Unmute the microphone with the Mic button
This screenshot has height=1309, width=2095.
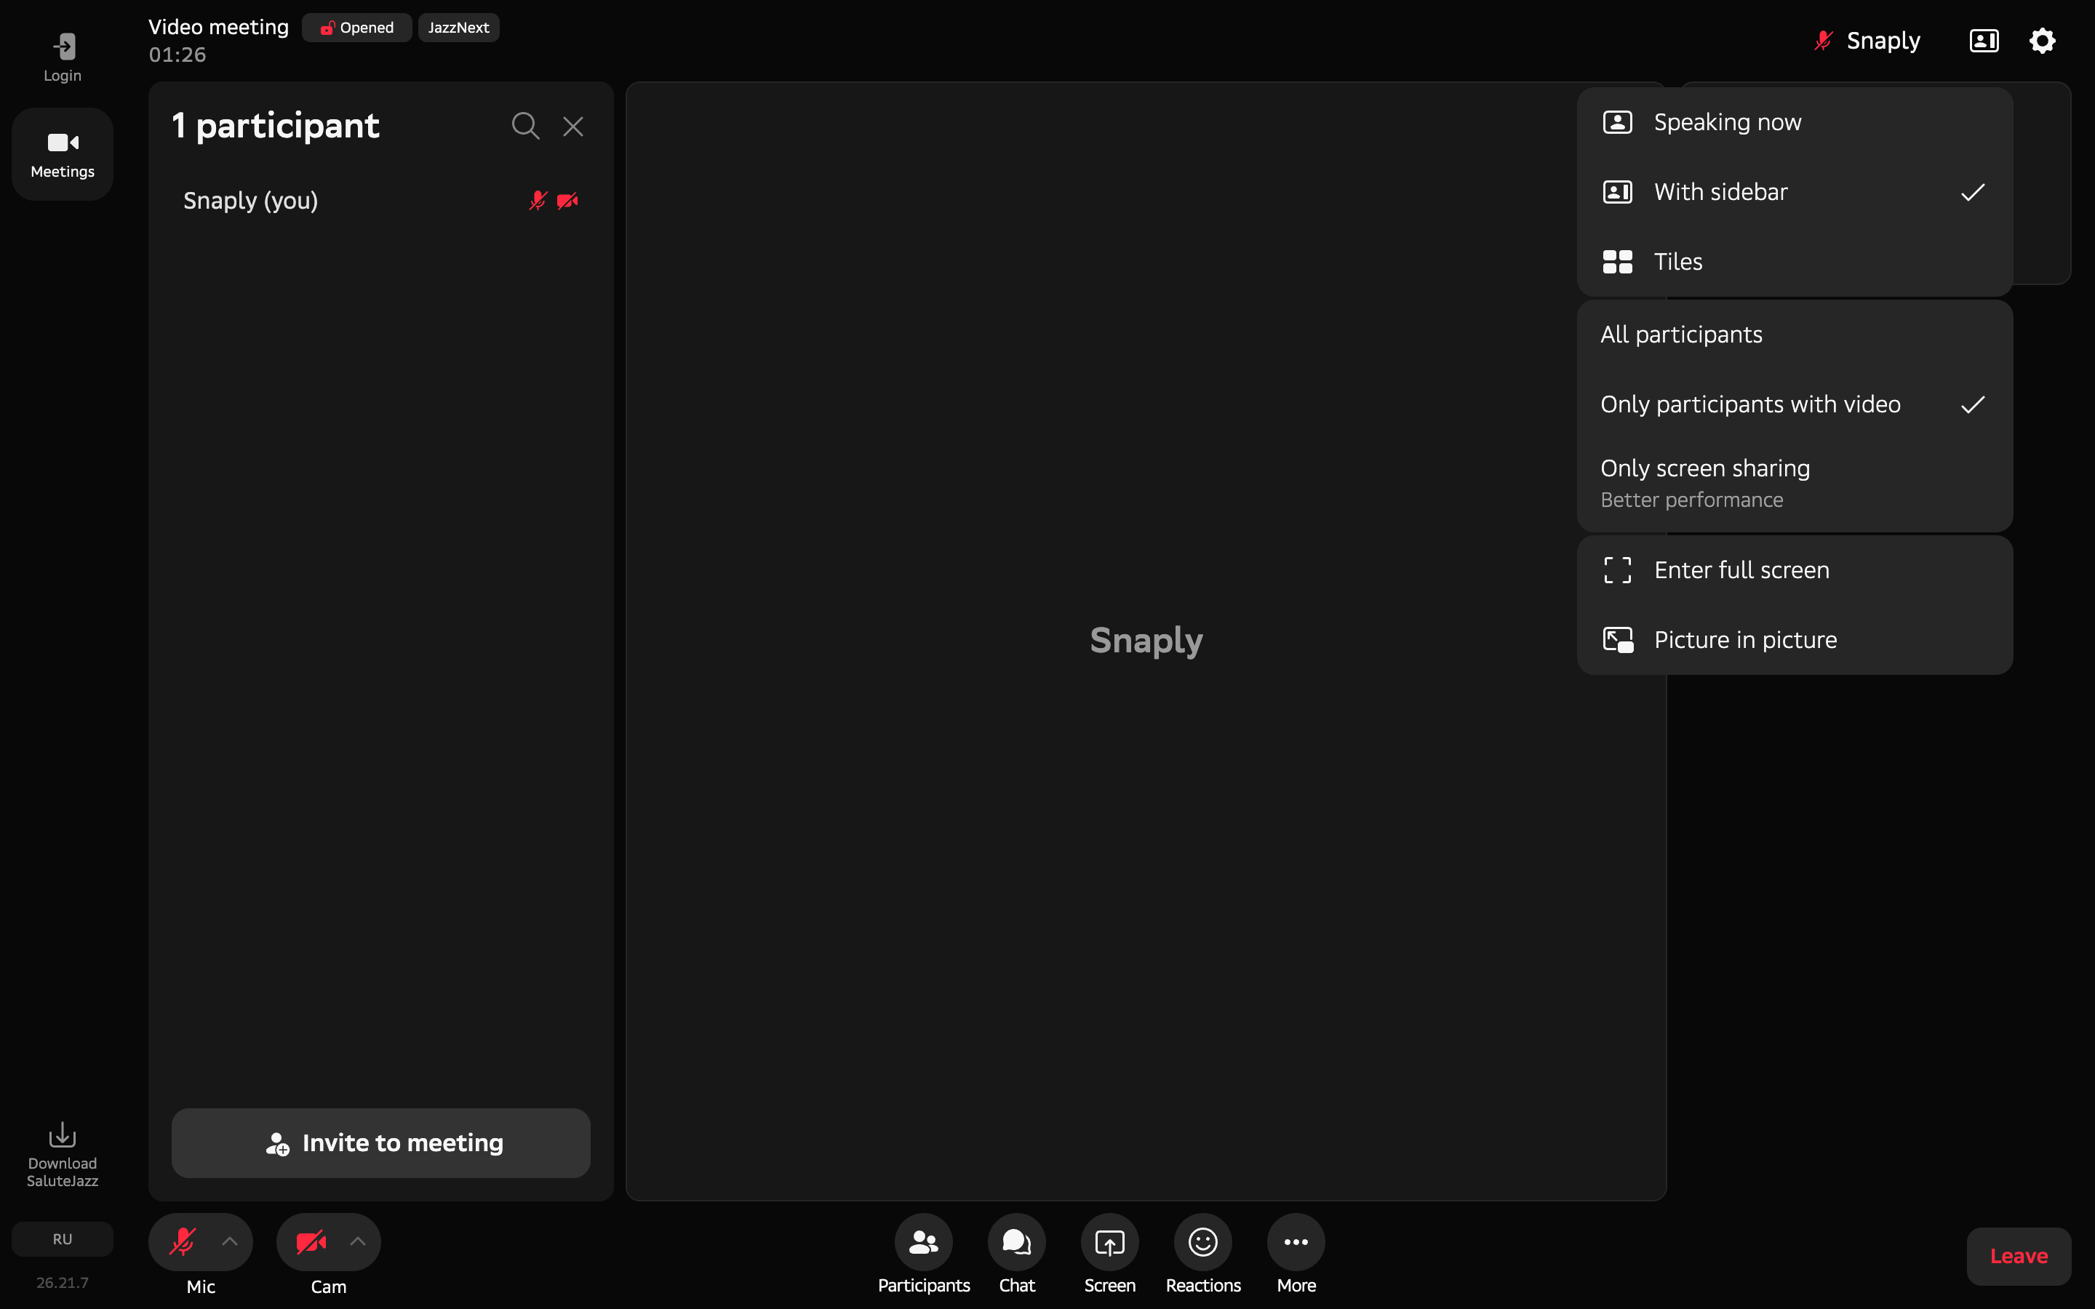[x=183, y=1241]
